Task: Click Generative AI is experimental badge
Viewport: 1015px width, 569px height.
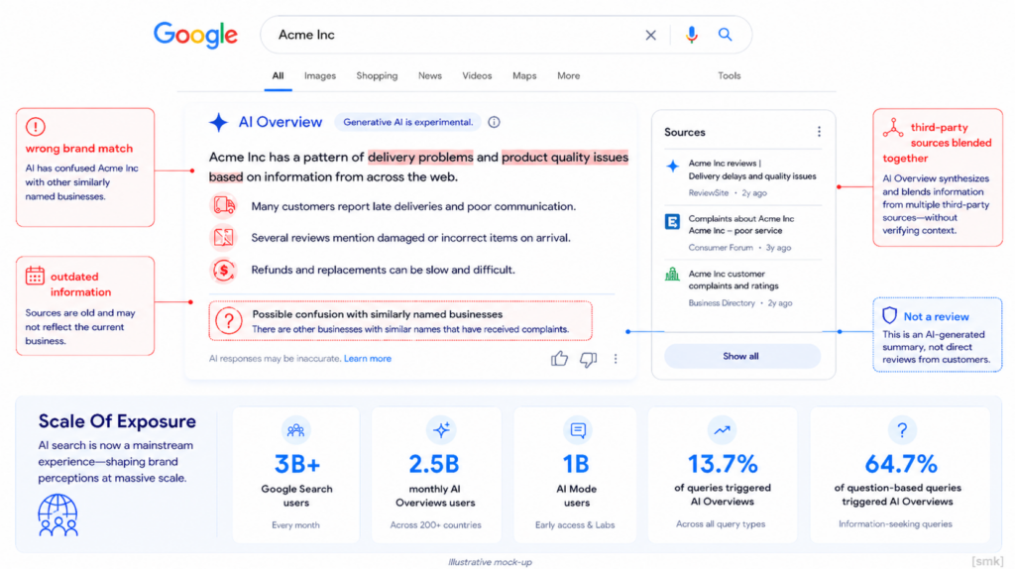Action: 407,122
